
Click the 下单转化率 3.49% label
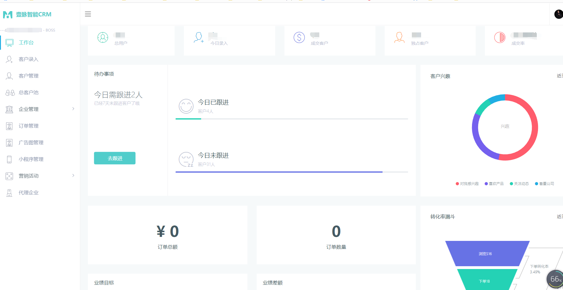pyautogui.click(x=539, y=269)
